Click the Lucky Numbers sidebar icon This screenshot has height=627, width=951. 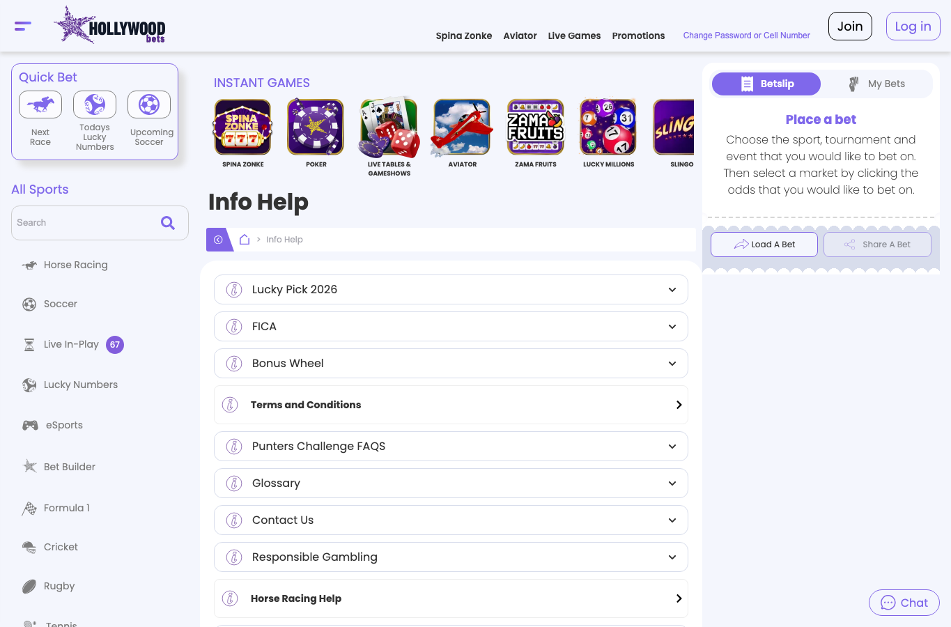click(x=29, y=385)
